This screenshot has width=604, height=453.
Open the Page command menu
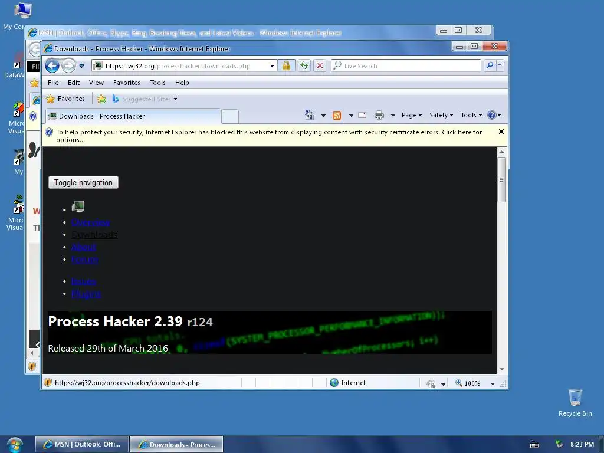point(411,115)
